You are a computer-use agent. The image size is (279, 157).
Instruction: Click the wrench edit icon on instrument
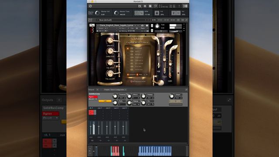(92, 25)
